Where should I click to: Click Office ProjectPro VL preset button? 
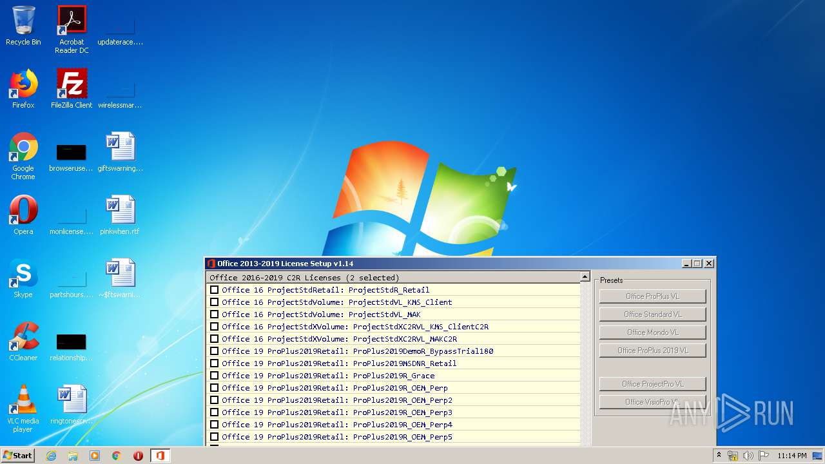tap(652, 384)
